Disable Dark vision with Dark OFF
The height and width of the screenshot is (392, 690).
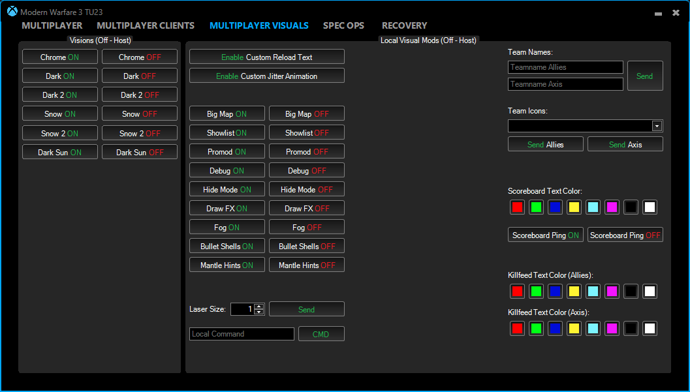pos(140,76)
